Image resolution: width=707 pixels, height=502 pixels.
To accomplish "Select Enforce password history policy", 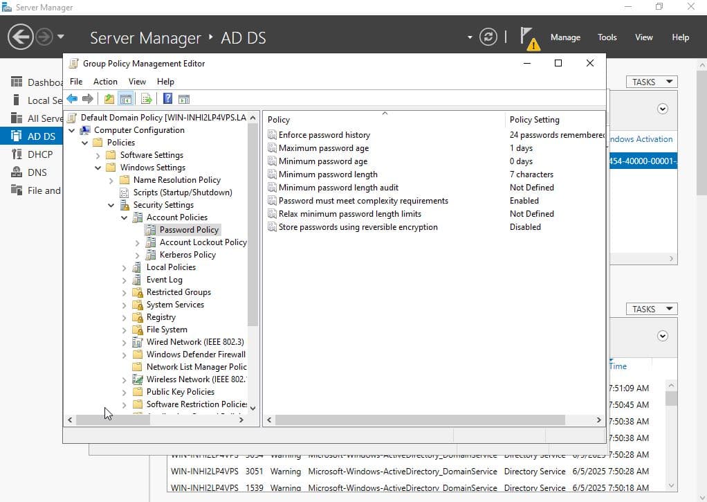I will (x=324, y=135).
